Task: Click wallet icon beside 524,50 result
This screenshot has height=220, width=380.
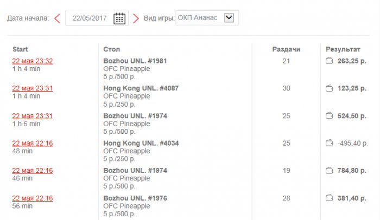Action: pos(328,116)
